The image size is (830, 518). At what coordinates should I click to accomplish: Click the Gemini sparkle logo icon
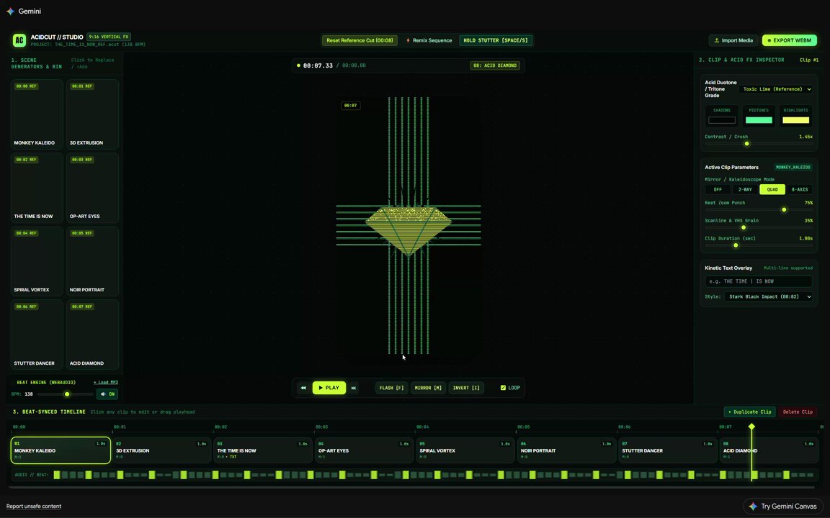click(x=11, y=11)
